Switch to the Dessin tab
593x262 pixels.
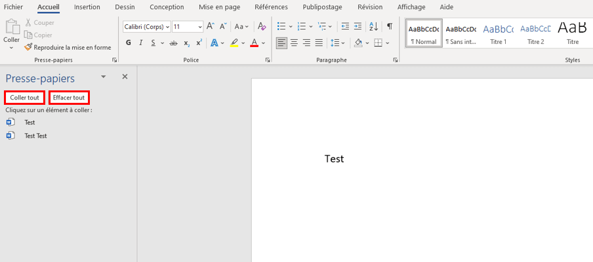pyautogui.click(x=125, y=7)
